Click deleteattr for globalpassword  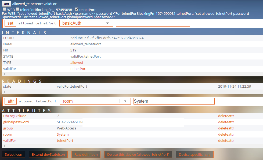(226, 122)
